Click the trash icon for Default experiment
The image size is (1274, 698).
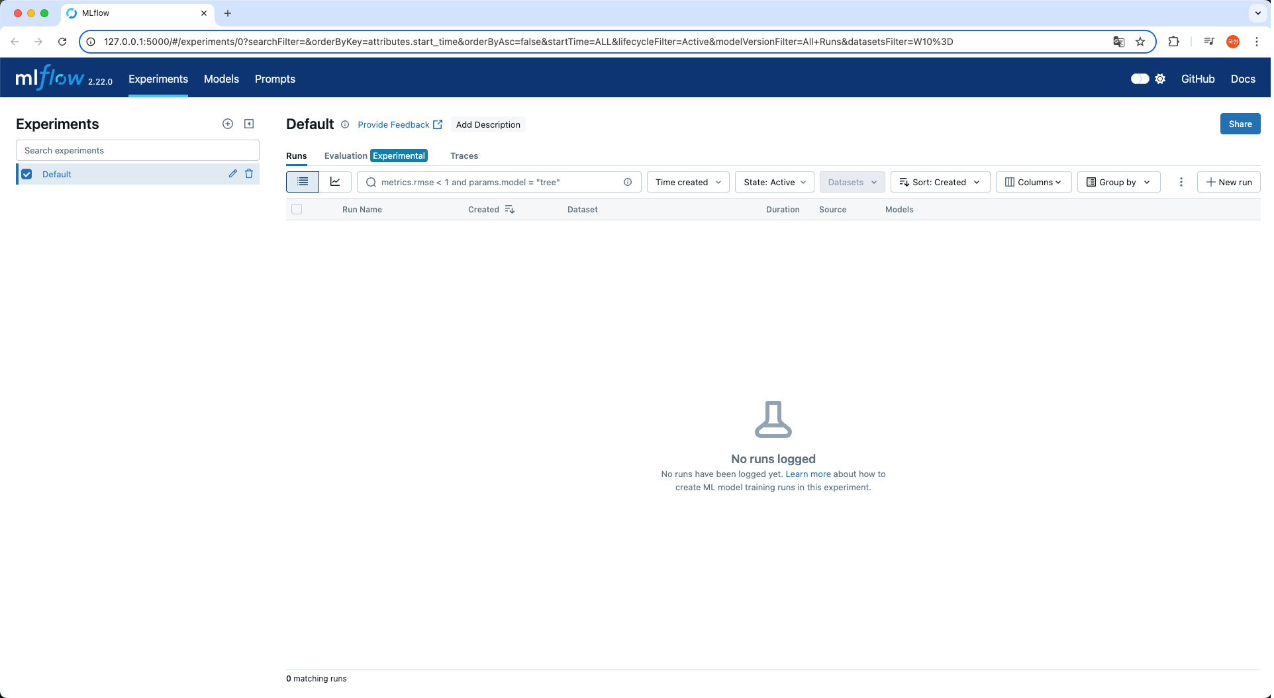click(249, 174)
